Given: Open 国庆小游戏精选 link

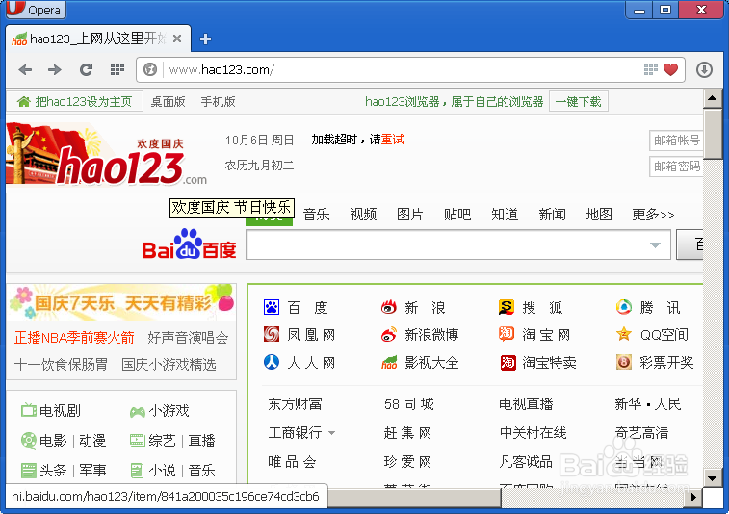Looking at the screenshot, I should click(x=169, y=365).
